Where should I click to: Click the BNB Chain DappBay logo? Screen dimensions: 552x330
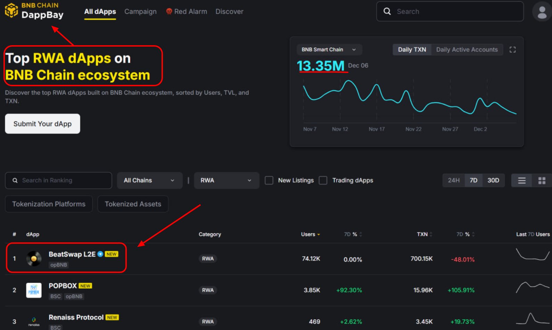point(34,11)
